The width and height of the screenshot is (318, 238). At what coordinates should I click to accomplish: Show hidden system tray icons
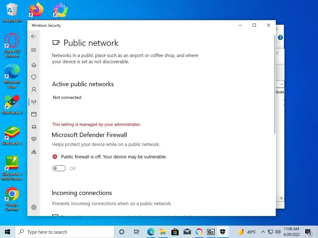[263, 232]
